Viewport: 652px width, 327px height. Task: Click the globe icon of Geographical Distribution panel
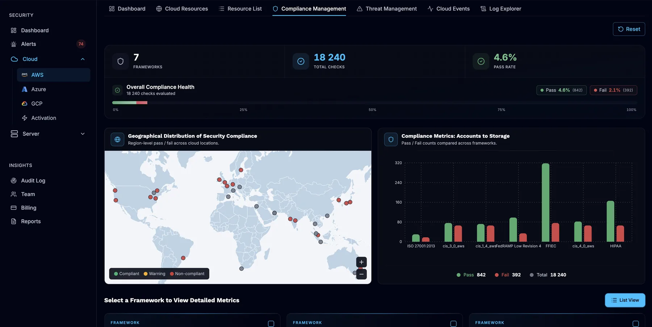tap(117, 139)
